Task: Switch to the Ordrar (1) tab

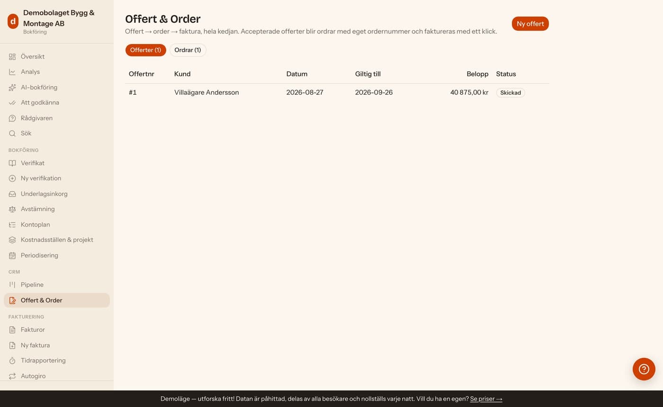Action: tap(188, 50)
